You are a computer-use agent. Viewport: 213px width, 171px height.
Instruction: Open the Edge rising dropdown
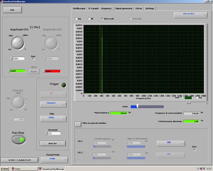pyautogui.click(x=53, y=118)
